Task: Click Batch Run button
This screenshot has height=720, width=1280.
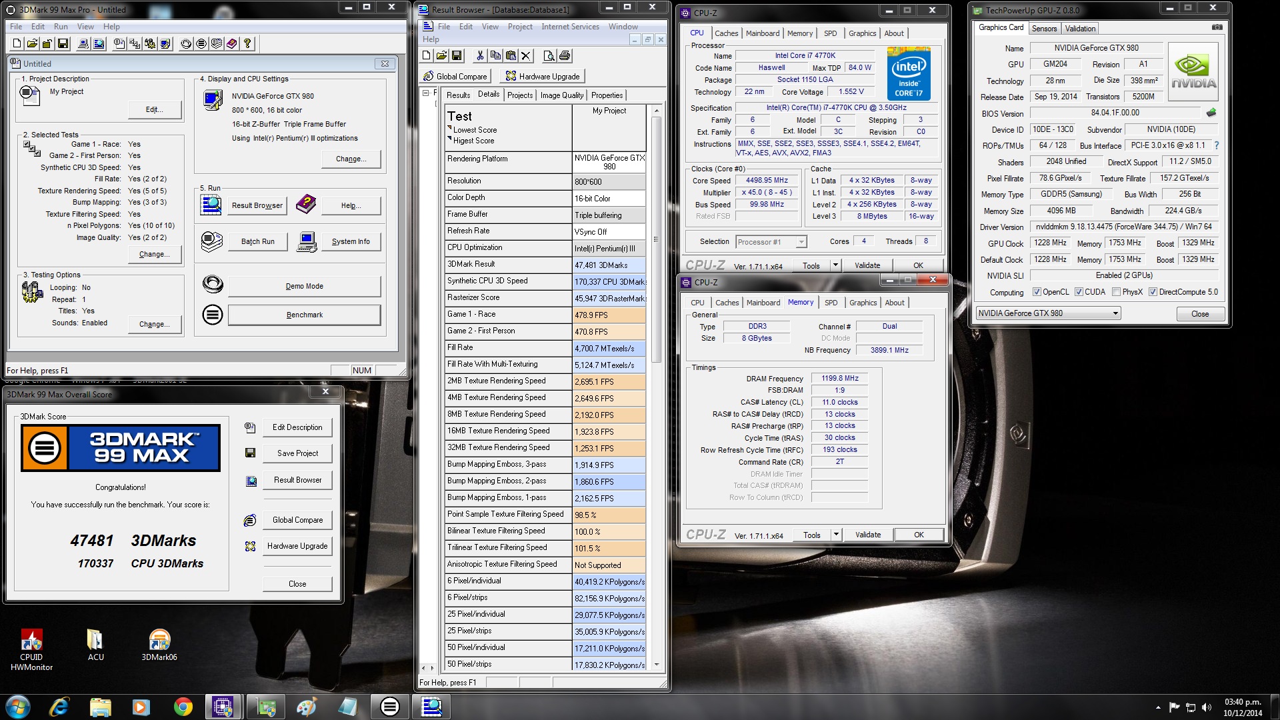Action: 258,241
